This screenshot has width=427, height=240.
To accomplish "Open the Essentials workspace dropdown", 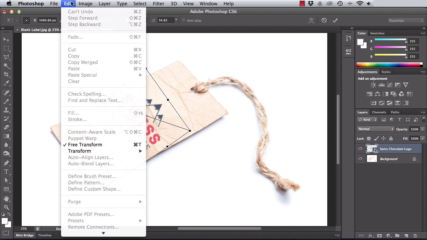I will 406,21.
